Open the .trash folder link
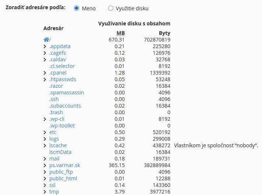The height and width of the screenshot is (195, 262). 56,112
